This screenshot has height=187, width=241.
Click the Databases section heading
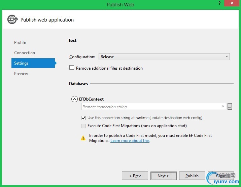coord(78,84)
